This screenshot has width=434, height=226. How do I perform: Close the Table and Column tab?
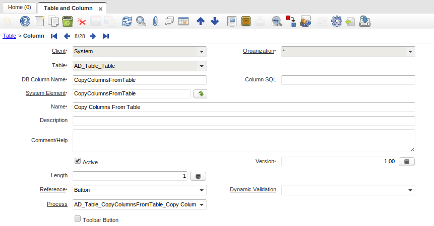[100, 9]
